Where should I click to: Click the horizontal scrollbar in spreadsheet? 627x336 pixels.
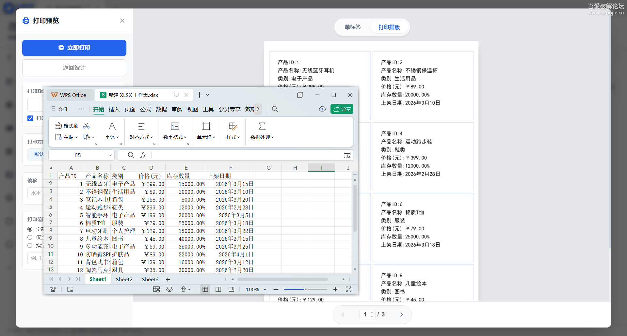[x=282, y=279]
